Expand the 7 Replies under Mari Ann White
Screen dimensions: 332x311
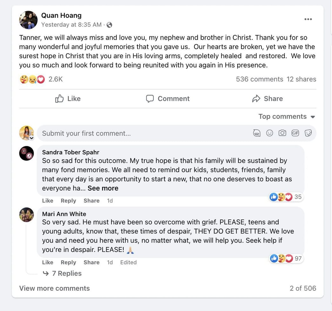pos(67,273)
